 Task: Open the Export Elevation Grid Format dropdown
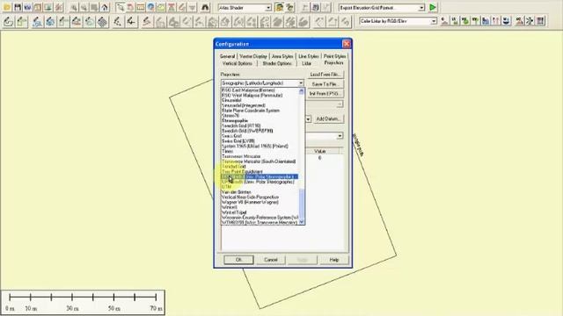(421, 8)
